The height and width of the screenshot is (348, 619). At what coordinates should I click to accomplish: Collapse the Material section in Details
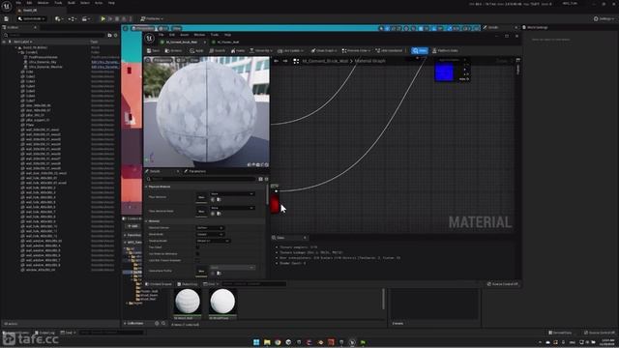pos(146,221)
